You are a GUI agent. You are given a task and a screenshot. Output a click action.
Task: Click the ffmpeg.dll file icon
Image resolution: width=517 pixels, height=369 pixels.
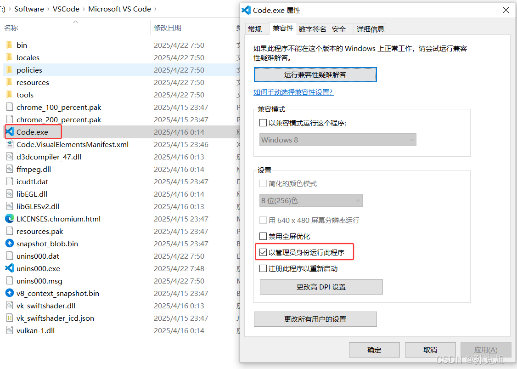coord(10,169)
